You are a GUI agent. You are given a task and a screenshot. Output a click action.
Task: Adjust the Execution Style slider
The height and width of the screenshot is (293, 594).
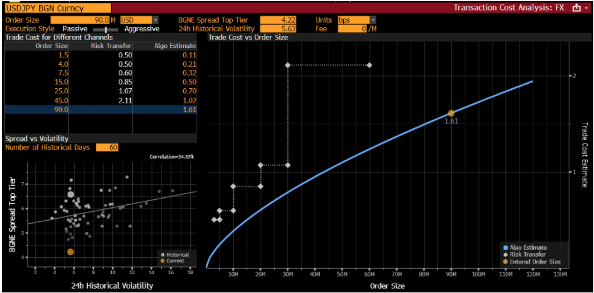click(x=106, y=29)
